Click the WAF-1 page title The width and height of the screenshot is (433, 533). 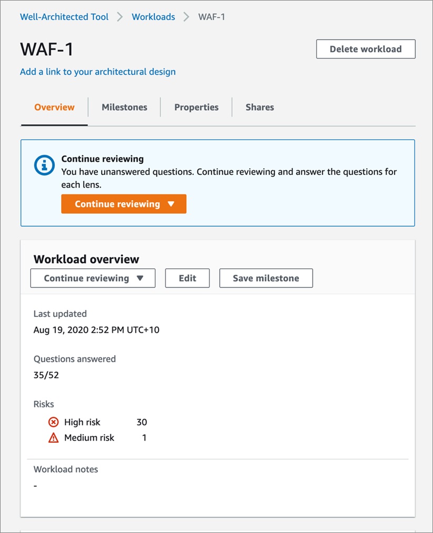point(46,49)
